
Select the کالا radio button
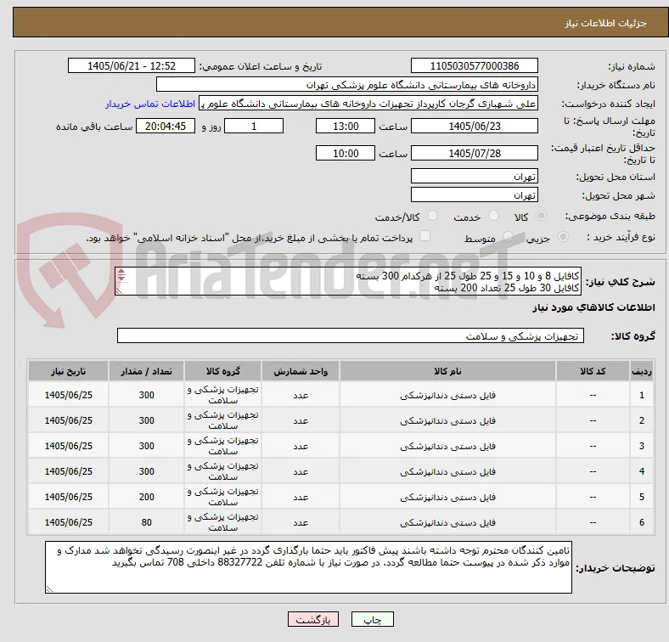541,216
